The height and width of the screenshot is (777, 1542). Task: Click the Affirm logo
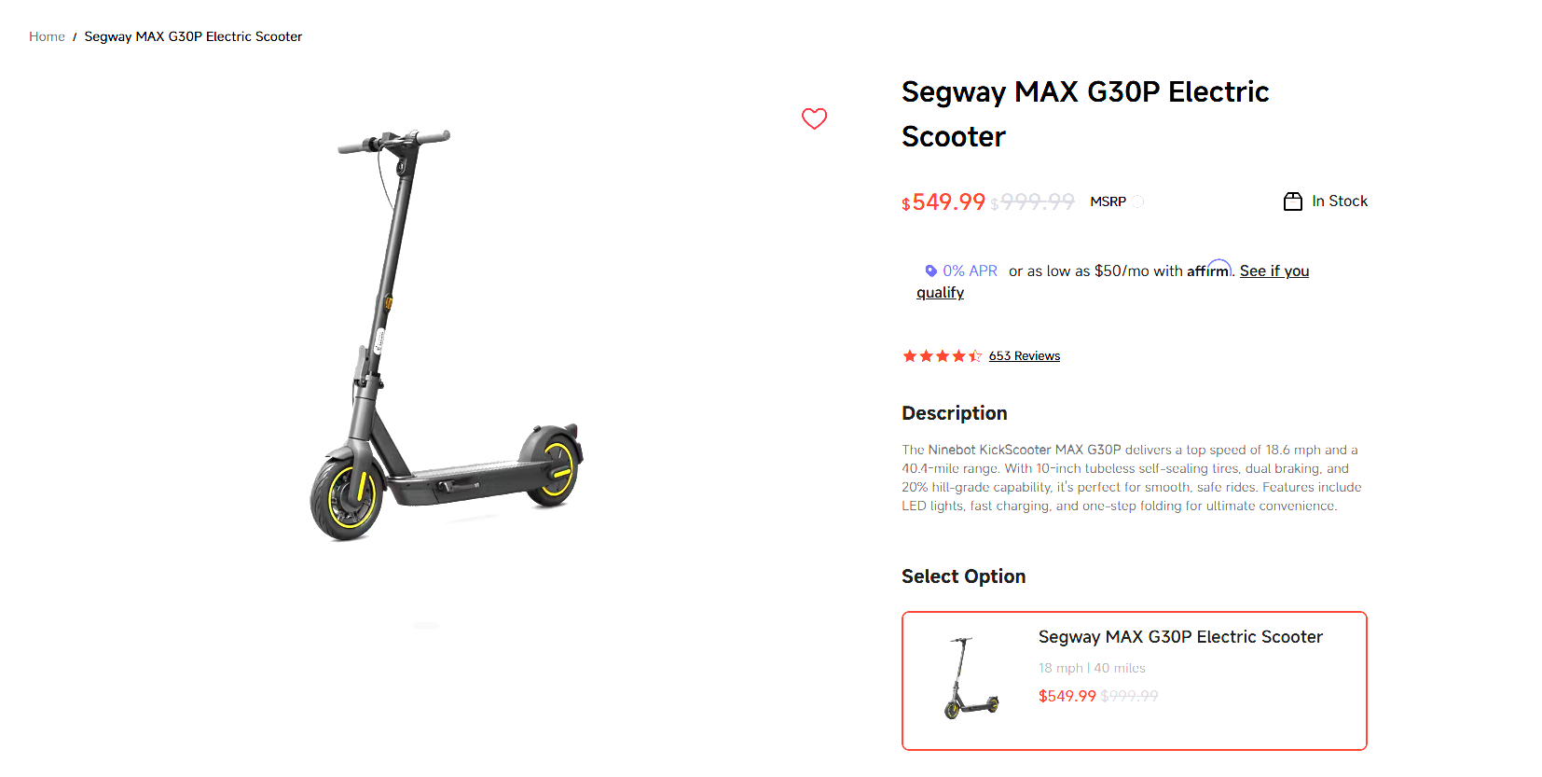pos(1209,270)
